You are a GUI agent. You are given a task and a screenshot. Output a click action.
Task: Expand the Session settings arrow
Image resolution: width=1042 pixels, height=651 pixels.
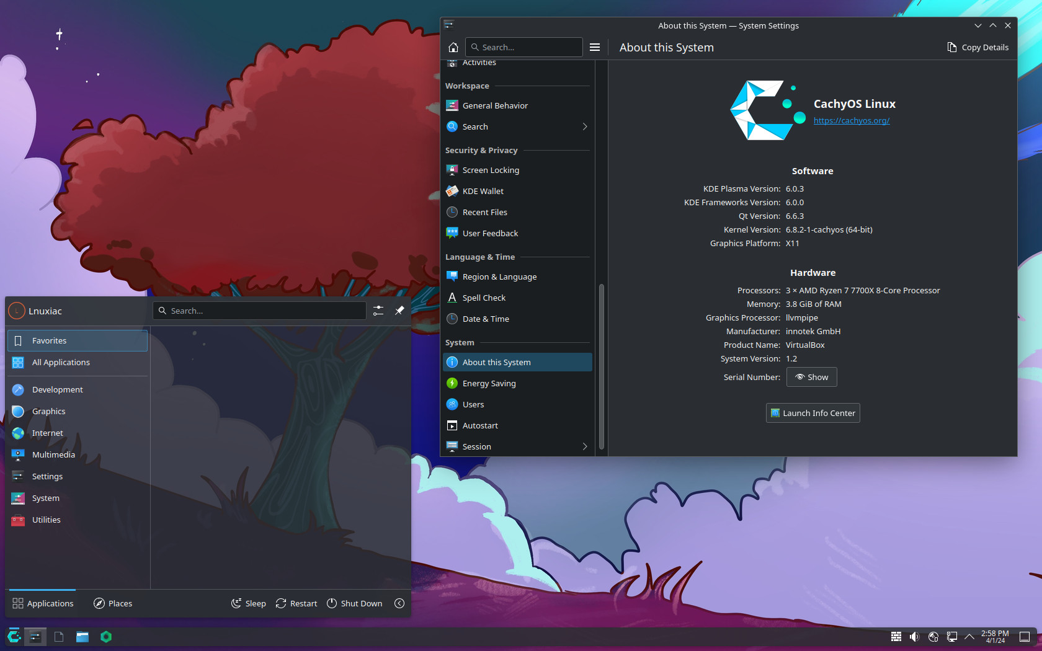pos(584,446)
